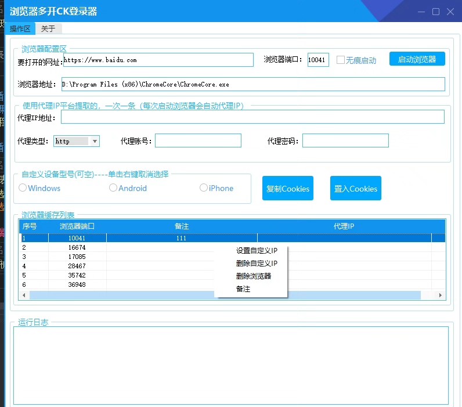Open the 代理类型 http dropdown
The width and height of the screenshot is (462, 407).
click(77, 141)
